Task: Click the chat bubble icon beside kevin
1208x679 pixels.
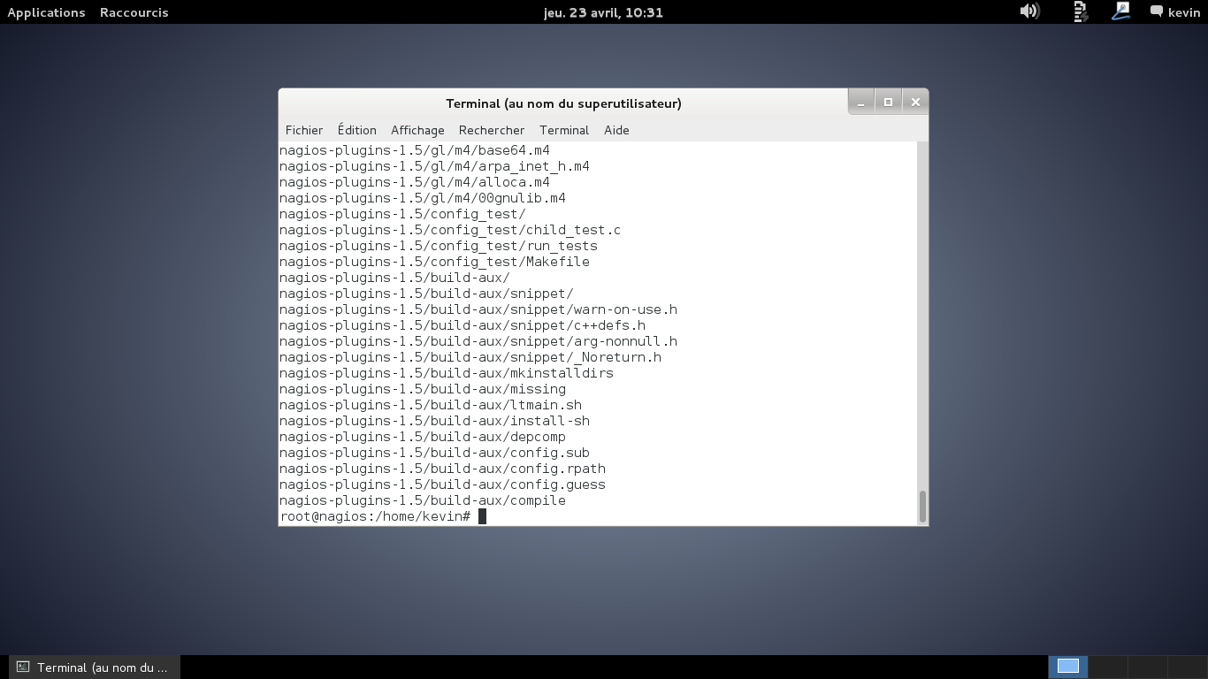Action: 1156,11
